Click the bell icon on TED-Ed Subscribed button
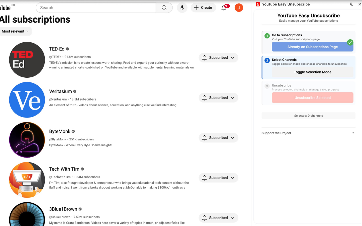The image size is (362, 226). (x=204, y=58)
